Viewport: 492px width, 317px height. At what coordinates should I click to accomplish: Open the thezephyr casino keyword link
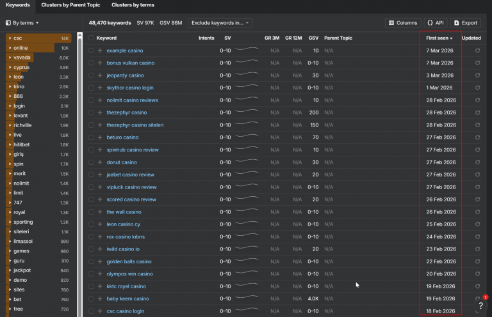(x=126, y=112)
